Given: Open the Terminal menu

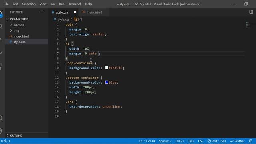Looking at the screenshot, I should 75,4.
